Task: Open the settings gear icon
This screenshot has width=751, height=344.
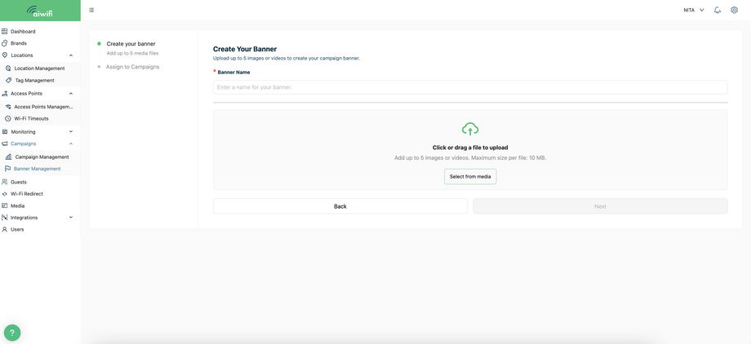Action: [x=734, y=10]
